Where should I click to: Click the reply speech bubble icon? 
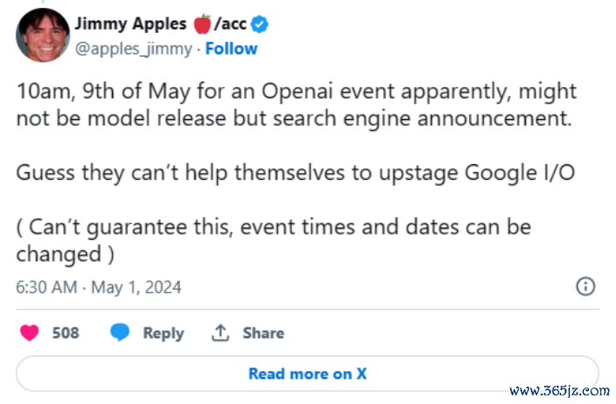pyautogui.click(x=121, y=333)
